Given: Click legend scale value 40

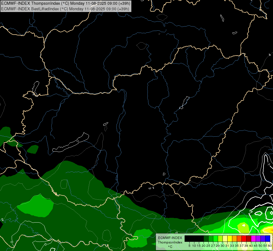Looking at the screenshot, I should (251, 246).
